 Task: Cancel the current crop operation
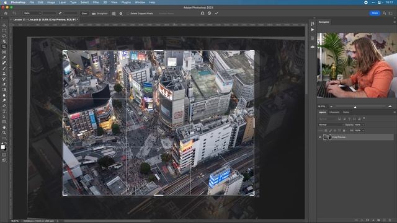(210, 13)
